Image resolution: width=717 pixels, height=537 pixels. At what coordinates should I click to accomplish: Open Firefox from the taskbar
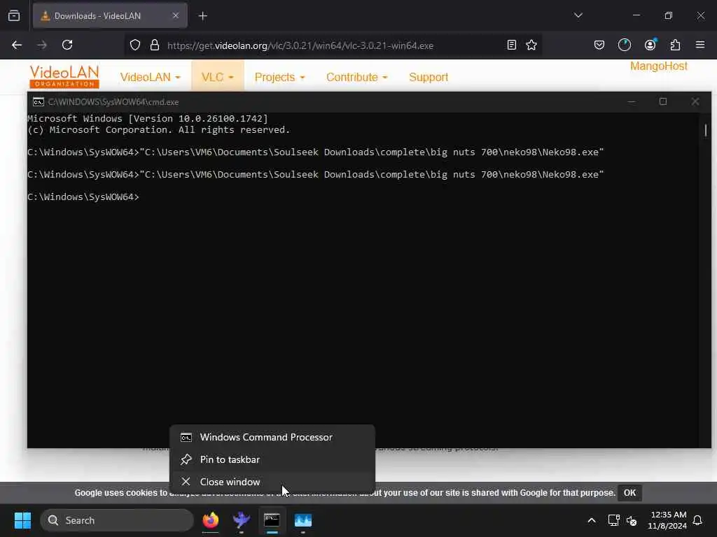[211, 520]
